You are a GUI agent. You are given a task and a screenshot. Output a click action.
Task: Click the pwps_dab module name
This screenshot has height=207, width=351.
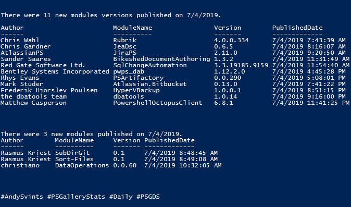[129, 71]
